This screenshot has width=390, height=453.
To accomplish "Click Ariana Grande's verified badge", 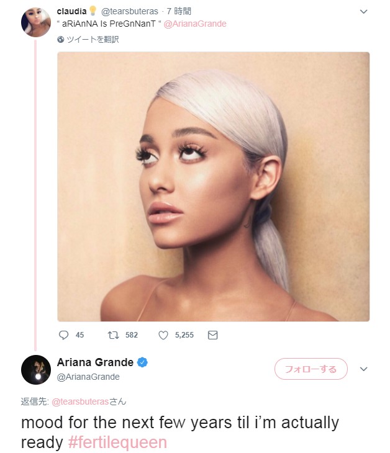I will click(x=142, y=362).
